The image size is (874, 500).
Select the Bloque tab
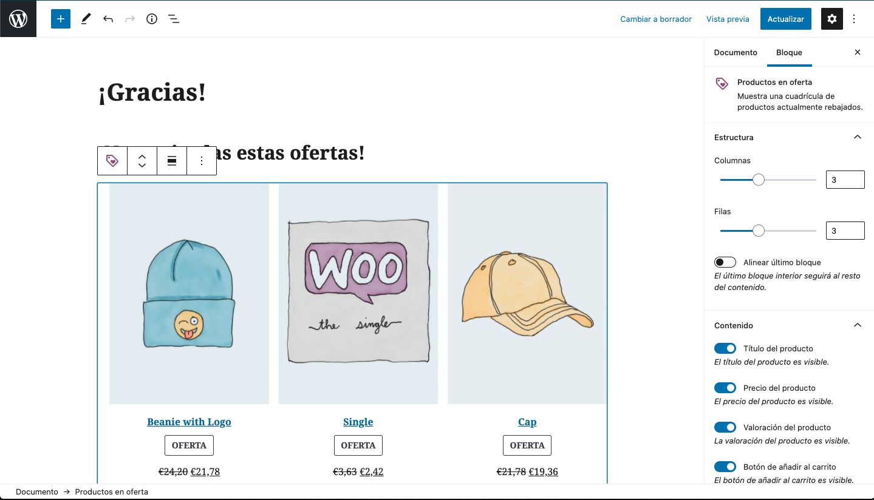[789, 52]
